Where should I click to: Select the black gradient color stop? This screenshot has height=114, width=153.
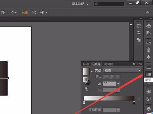134,103
